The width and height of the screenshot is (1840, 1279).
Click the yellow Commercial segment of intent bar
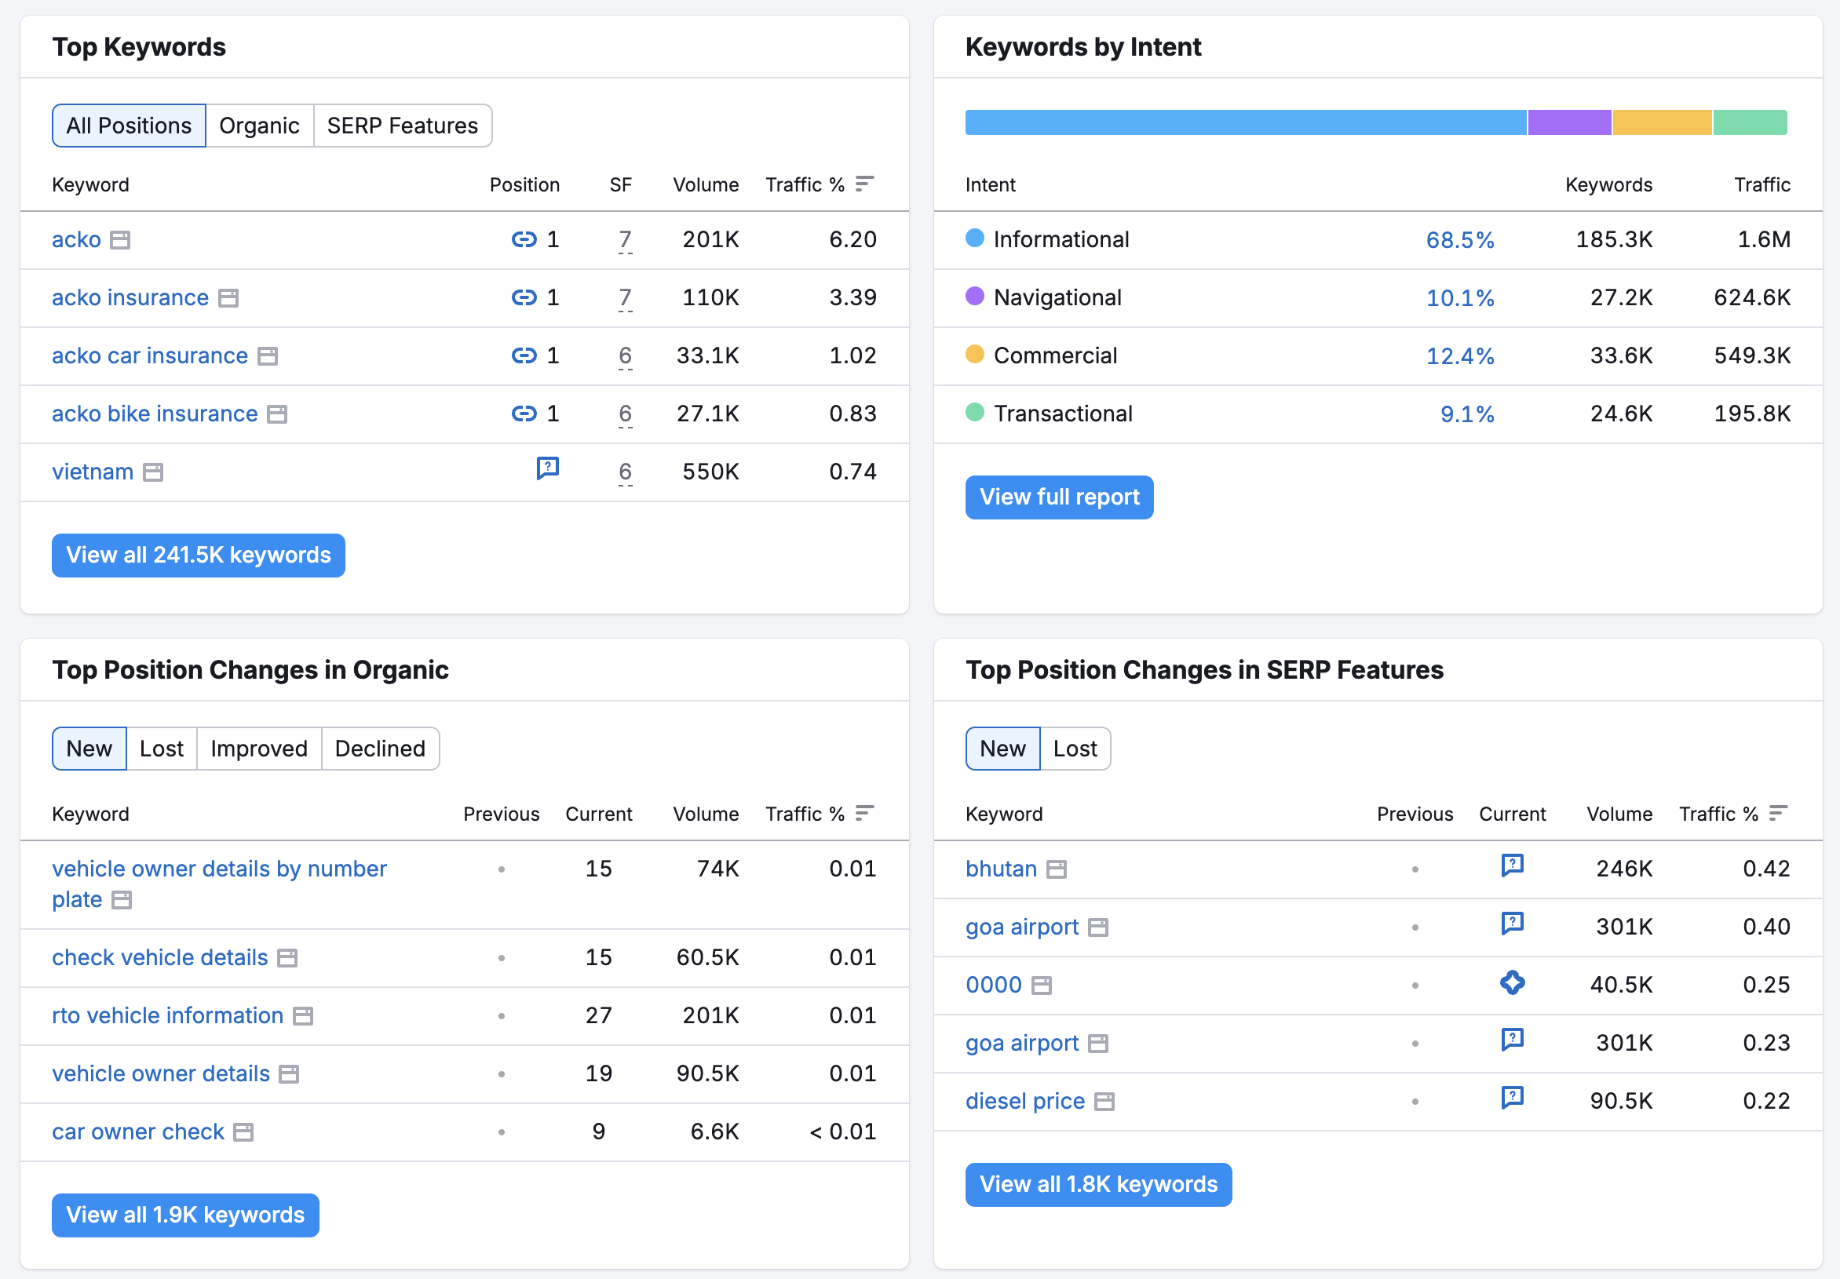click(x=1663, y=122)
